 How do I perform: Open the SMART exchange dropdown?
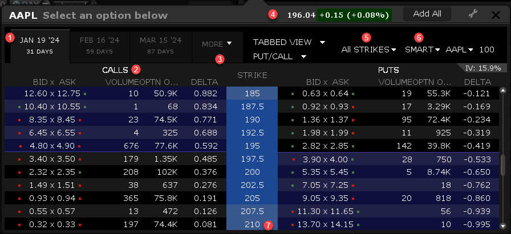[423, 50]
